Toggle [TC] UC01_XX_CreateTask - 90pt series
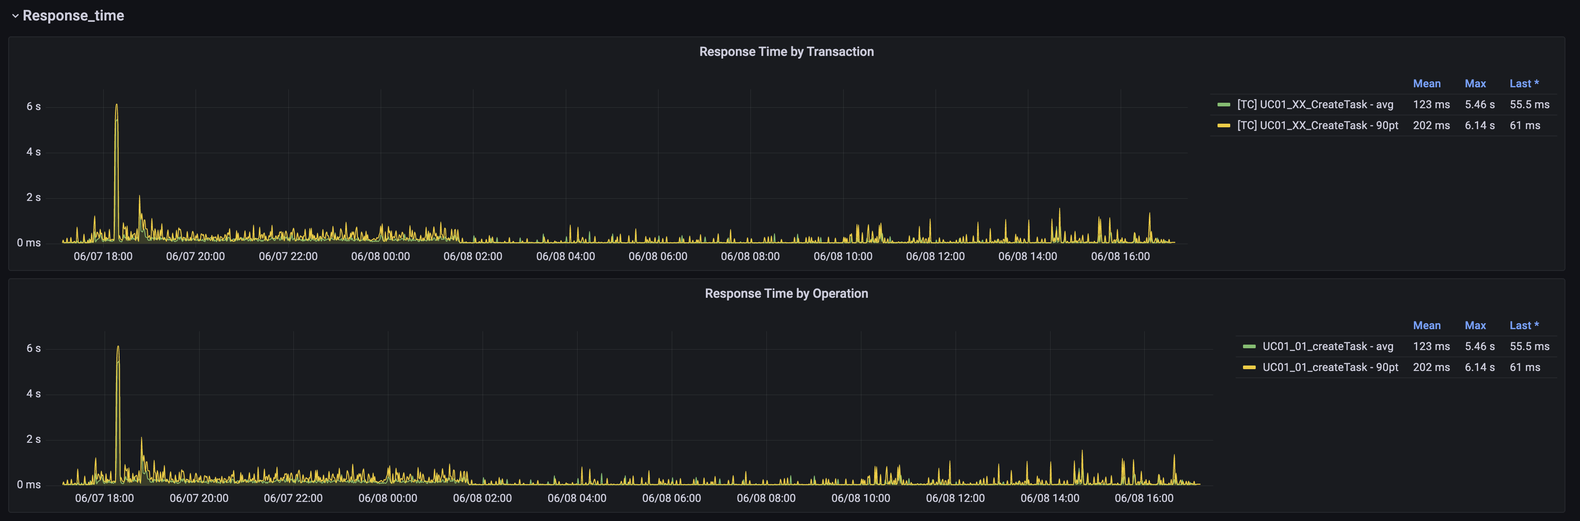Image resolution: width=1580 pixels, height=521 pixels. [1318, 125]
